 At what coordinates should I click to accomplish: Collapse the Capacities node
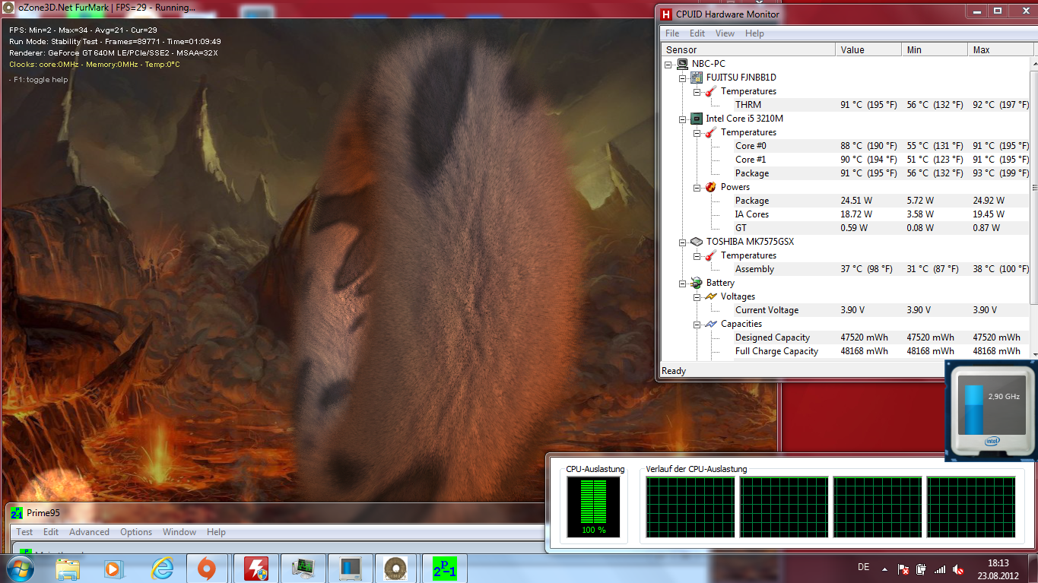(697, 324)
